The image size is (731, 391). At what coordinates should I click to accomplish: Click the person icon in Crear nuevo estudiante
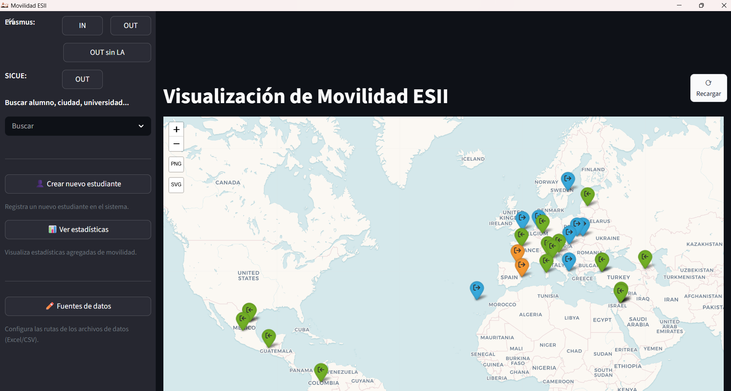[40, 184]
